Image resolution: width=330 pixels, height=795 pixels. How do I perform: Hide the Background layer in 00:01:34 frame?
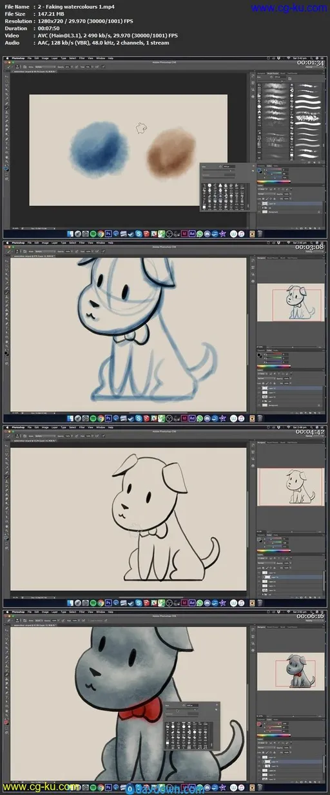pyautogui.click(x=259, y=212)
